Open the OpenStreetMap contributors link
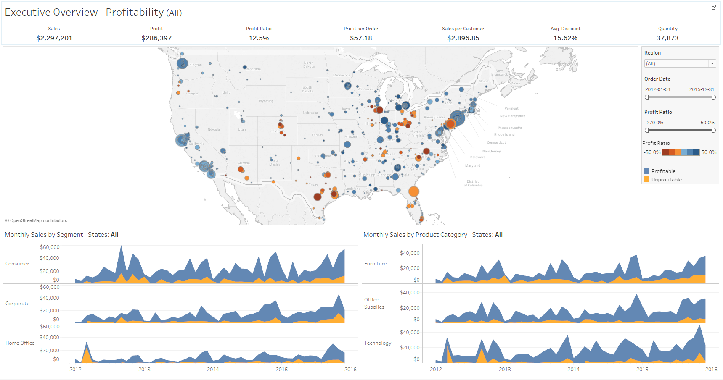Viewport: 723px width, 380px height. (36, 220)
